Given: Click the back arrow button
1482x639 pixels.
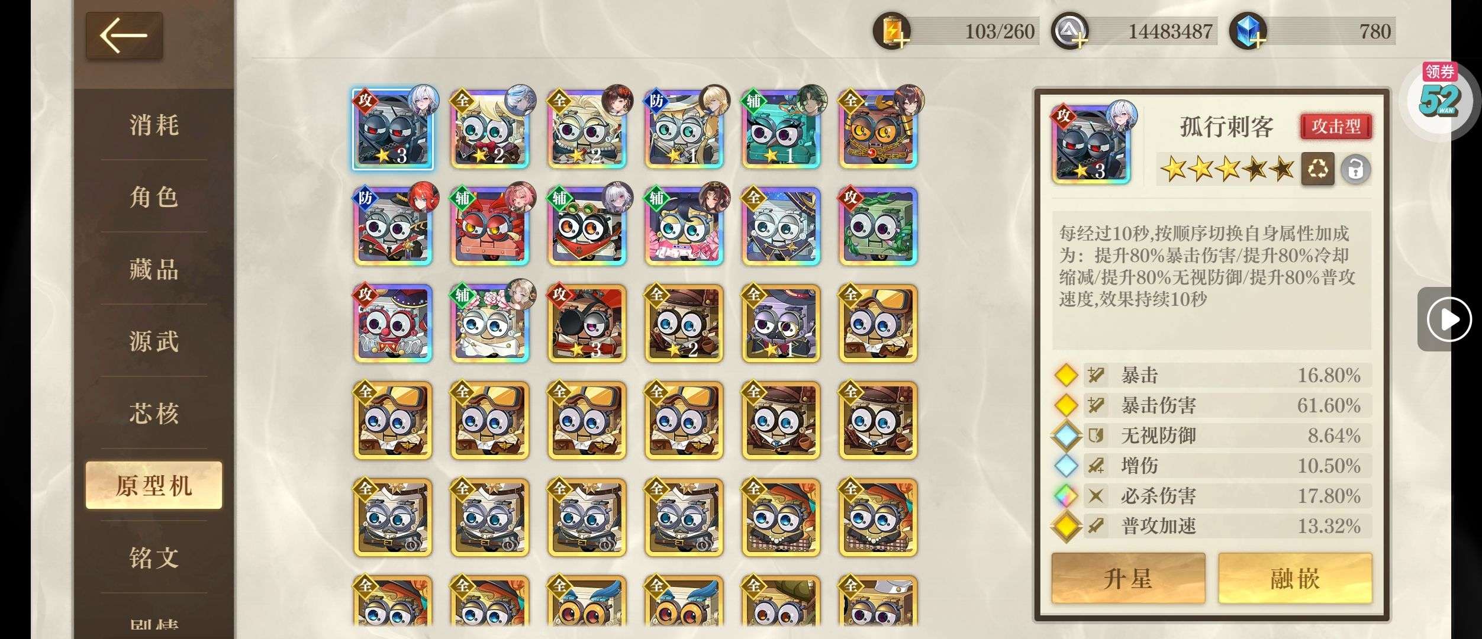Looking at the screenshot, I should pos(124,35).
